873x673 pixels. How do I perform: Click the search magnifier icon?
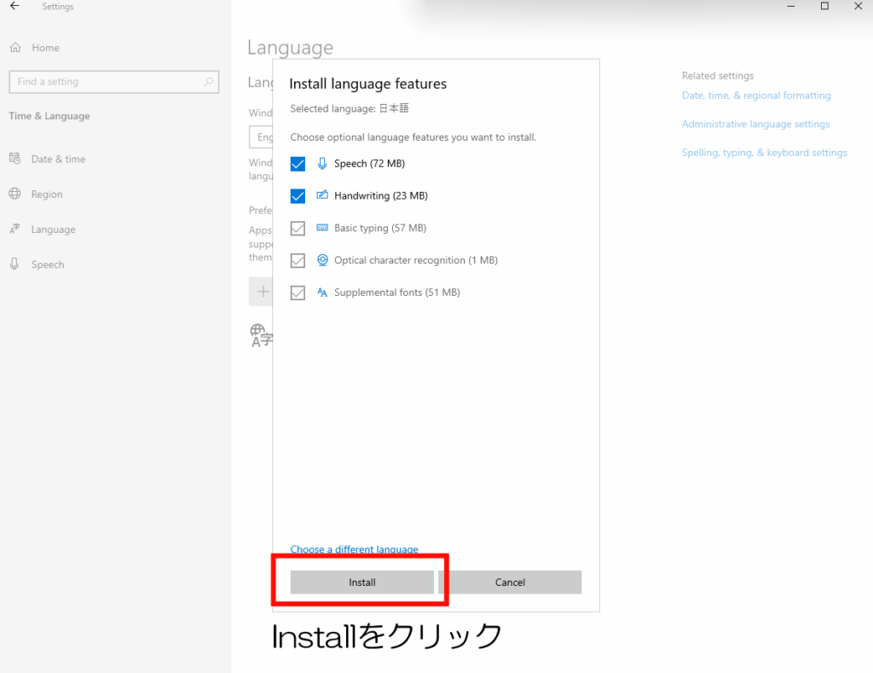tap(208, 82)
